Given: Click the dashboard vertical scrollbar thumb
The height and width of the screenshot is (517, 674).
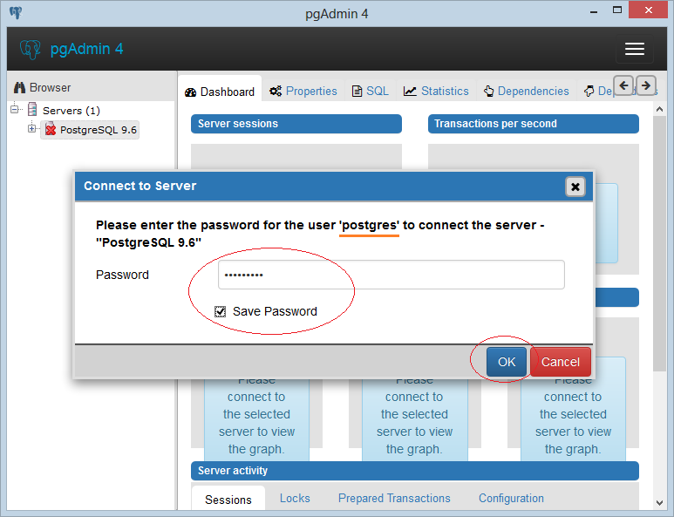Looking at the screenshot, I should pyautogui.click(x=659, y=243).
